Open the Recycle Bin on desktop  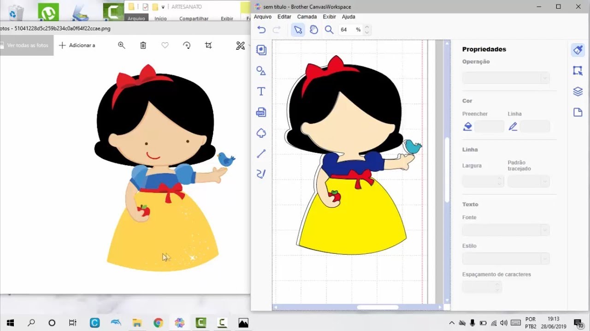(x=16, y=12)
